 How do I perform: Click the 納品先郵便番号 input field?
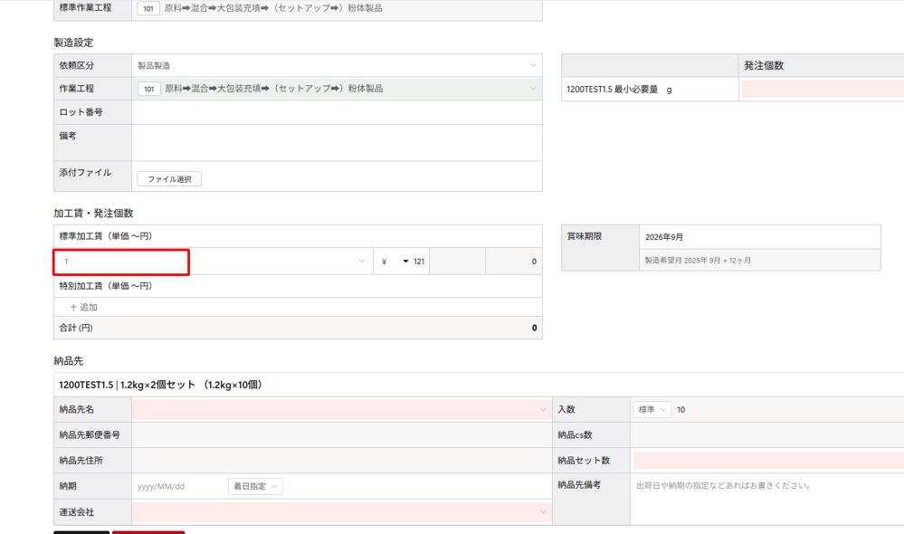340,435
